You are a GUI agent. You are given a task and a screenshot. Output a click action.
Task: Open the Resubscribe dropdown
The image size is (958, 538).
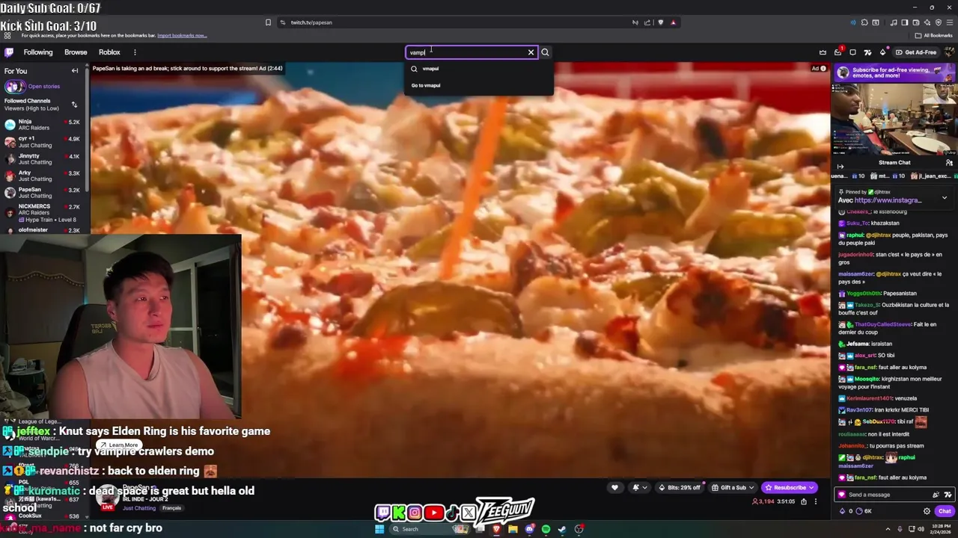(790, 487)
